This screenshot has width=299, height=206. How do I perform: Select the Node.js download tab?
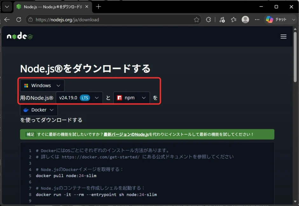pyautogui.click(x=53, y=7)
